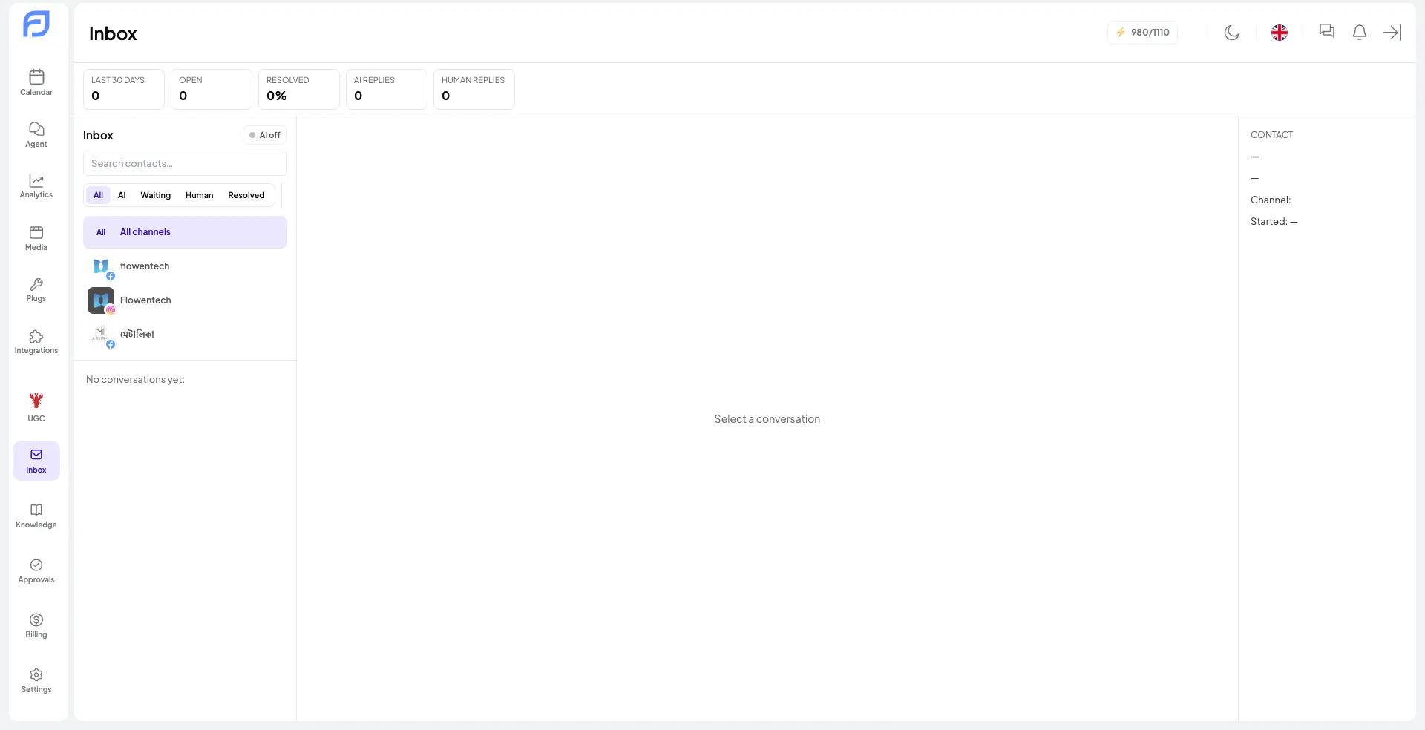Open the UGC section
This screenshot has height=730, width=1425.
36,407
